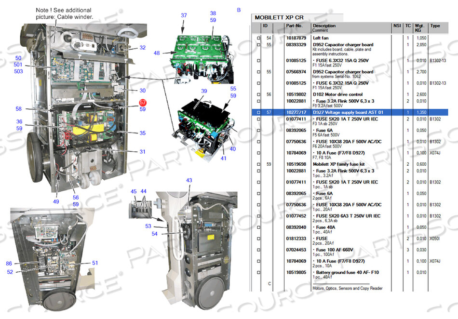Check the Fuse 100 AF 660V row box
The height and width of the screenshot is (319, 458).
258,250
